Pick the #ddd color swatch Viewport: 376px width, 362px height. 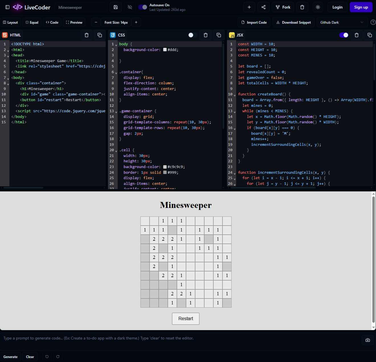[x=165, y=50]
